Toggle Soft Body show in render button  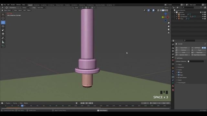205,48
